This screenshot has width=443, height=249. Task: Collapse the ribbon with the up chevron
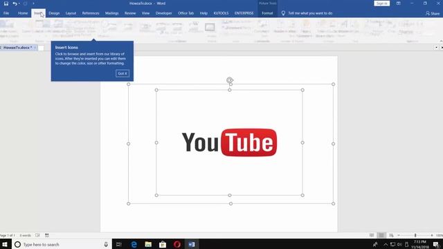coord(441,41)
